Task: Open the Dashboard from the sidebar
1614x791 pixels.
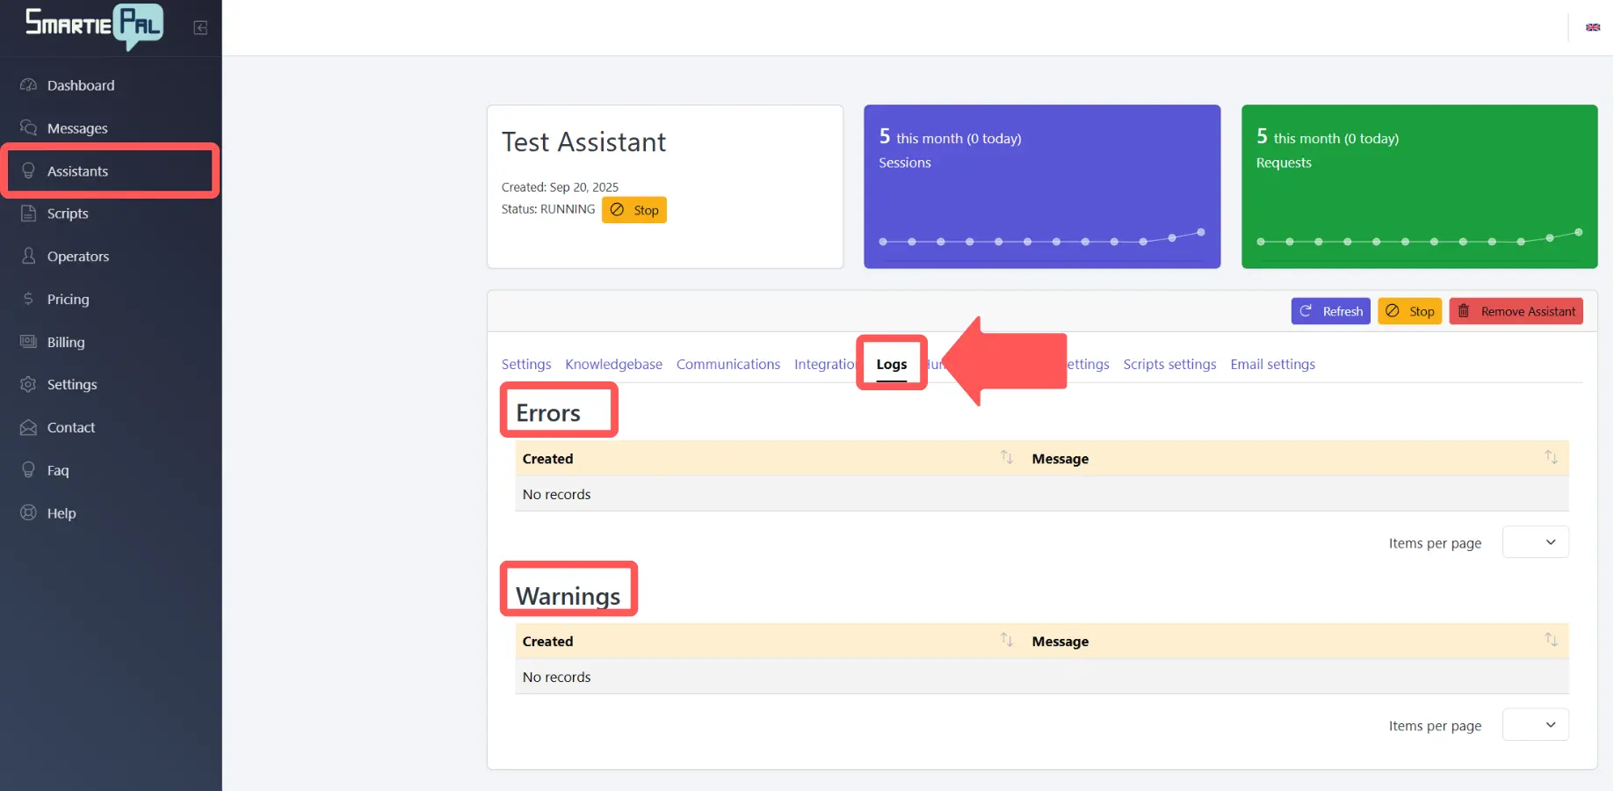Action: (80, 85)
